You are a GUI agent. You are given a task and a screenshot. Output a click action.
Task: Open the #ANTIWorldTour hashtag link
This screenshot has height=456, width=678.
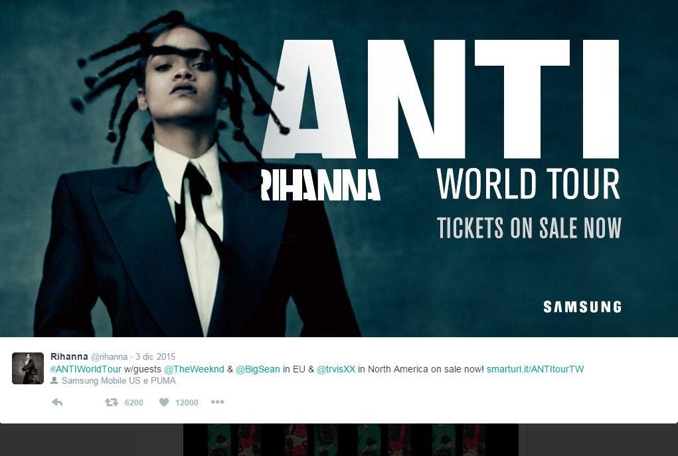[86, 369]
